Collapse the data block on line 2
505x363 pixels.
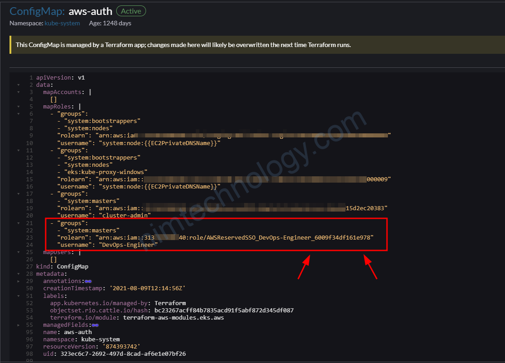pyautogui.click(x=18, y=85)
